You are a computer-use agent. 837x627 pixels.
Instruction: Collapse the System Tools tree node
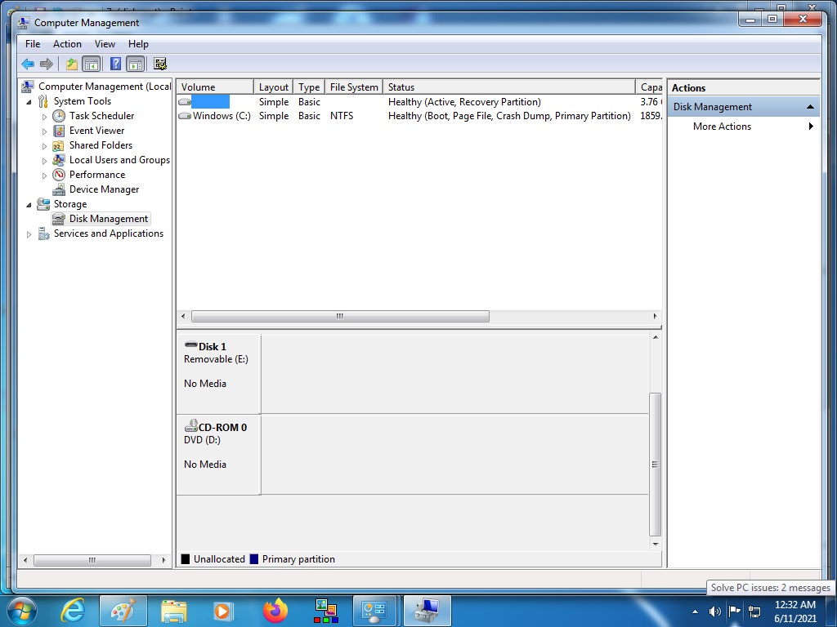click(29, 102)
